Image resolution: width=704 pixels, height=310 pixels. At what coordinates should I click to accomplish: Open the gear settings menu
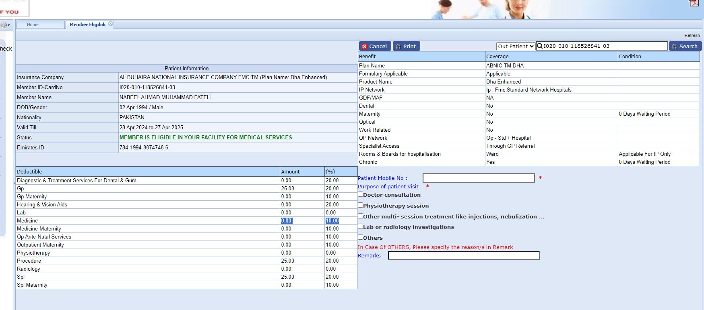click(5, 25)
